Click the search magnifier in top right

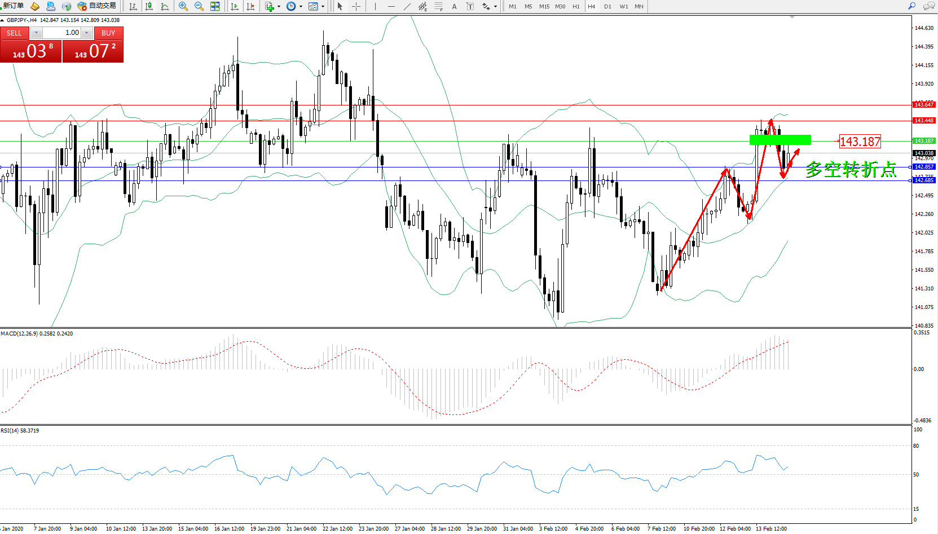click(911, 6)
